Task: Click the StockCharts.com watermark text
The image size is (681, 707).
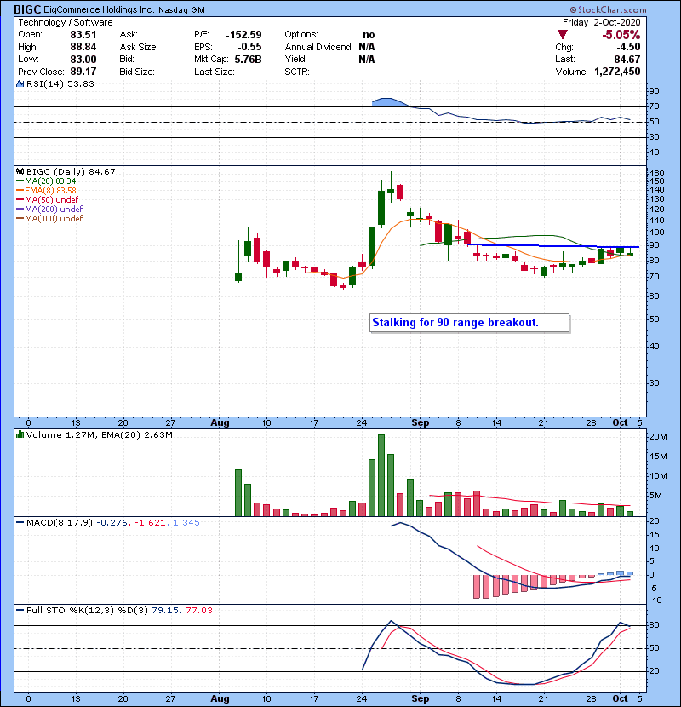Action: point(608,9)
